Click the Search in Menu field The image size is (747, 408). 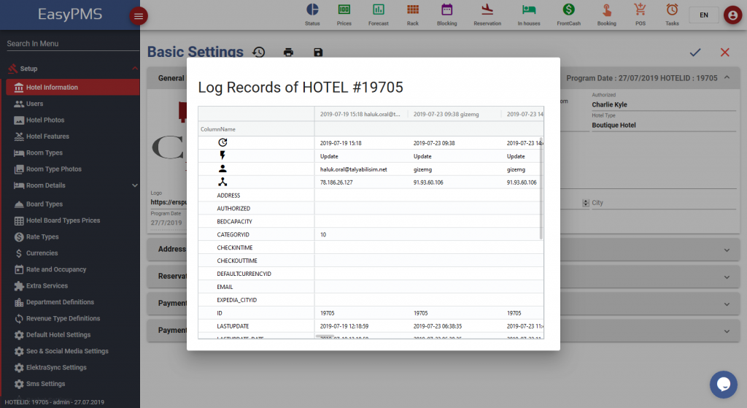tap(70, 44)
